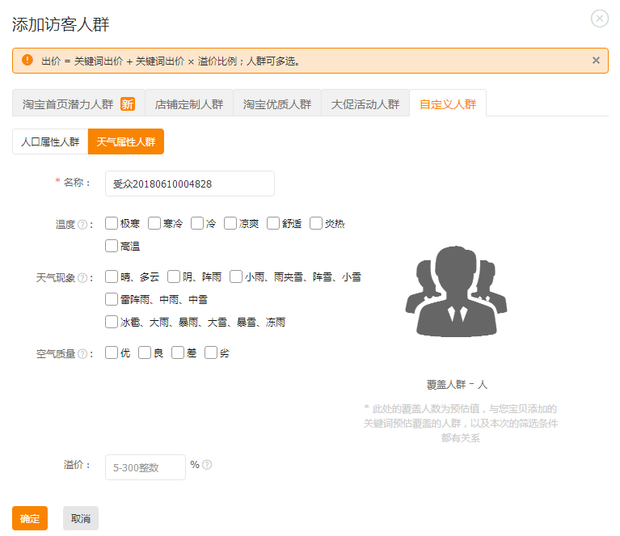Switch to the 淘宝首页潜力人群 tab
Screen dimensions: 620x536
tap(78, 103)
